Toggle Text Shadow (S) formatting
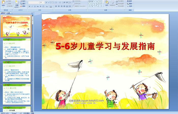 (40, 6)
